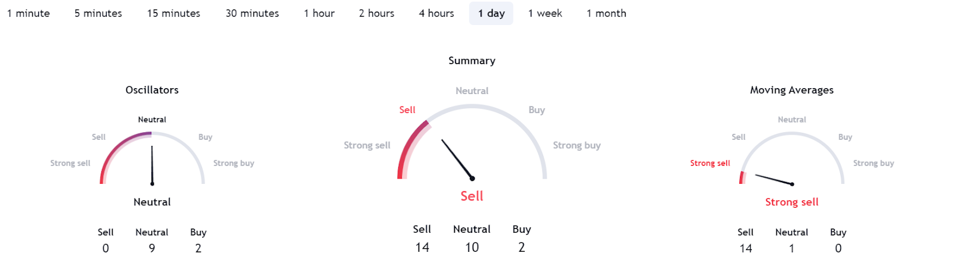Click the red Strong sell result text
This screenshot has height=272, width=954.
pos(792,202)
